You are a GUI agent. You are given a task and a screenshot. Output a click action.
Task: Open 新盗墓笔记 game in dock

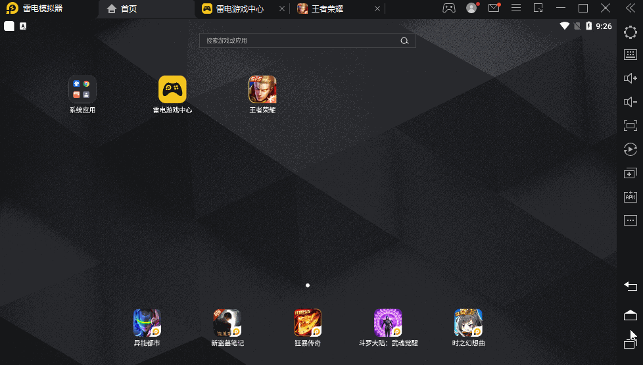point(227,323)
